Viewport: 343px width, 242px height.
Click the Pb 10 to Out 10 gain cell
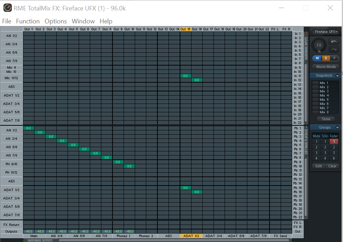click(129, 166)
